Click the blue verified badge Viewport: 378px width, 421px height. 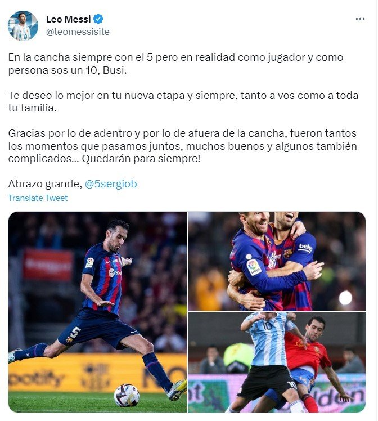98,19
